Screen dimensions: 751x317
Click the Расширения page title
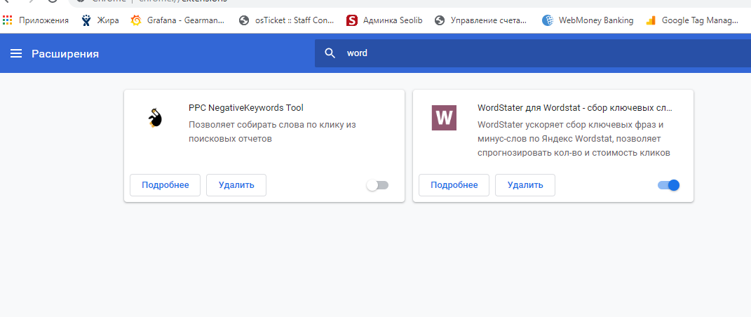click(x=65, y=53)
